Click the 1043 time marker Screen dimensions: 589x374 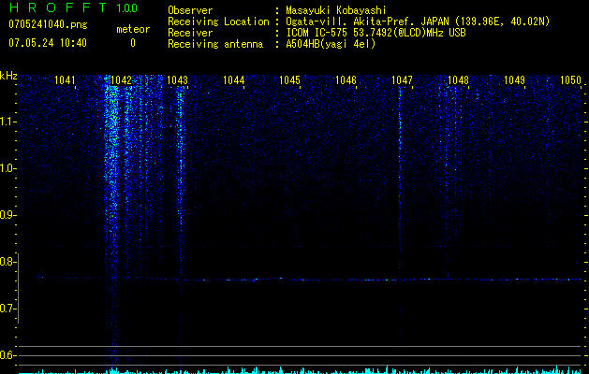click(177, 79)
